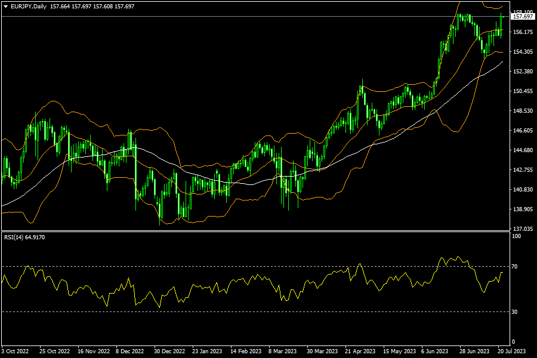Image resolution: width=537 pixels, height=358 pixels.
Task: Click the 8 Mar 2023 date label
Action: 282,351
